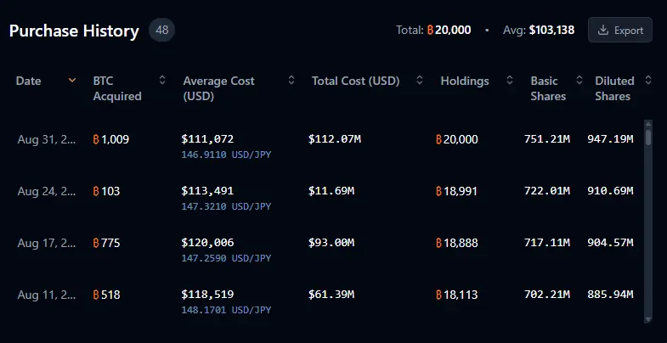Select the Date column header
This screenshot has width=667, height=343.
tap(29, 81)
